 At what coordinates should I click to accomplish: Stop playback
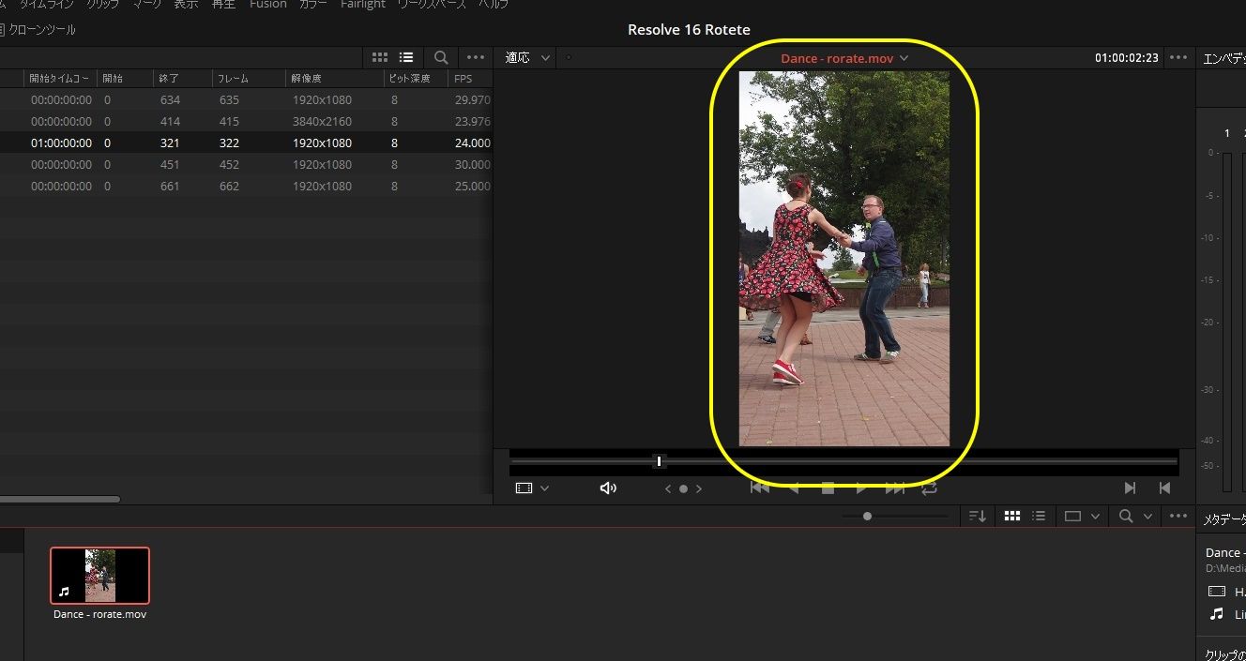click(x=828, y=488)
